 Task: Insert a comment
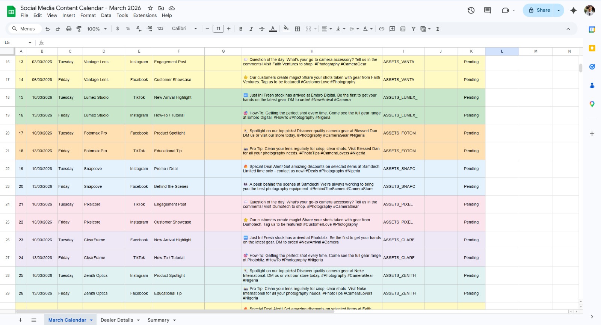[392, 29]
